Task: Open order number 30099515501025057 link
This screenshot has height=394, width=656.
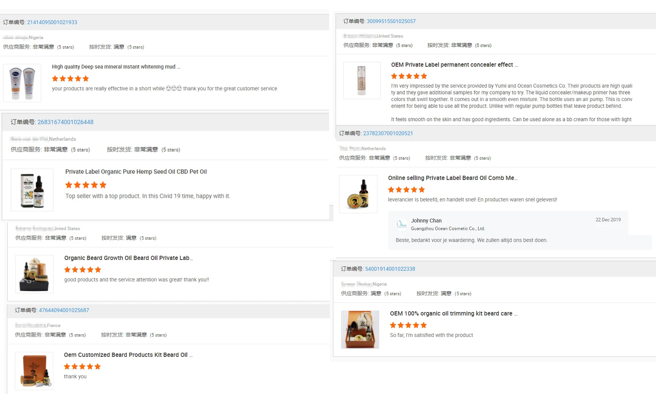Action: (391, 21)
